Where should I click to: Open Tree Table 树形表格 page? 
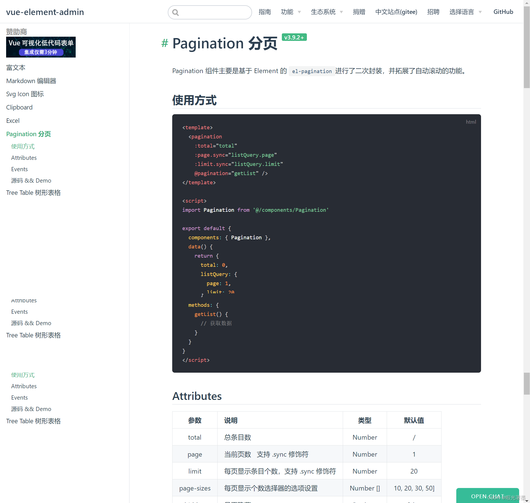coord(33,193)
